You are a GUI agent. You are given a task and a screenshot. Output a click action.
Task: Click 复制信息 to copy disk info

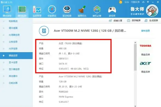(x=145, y=31)
